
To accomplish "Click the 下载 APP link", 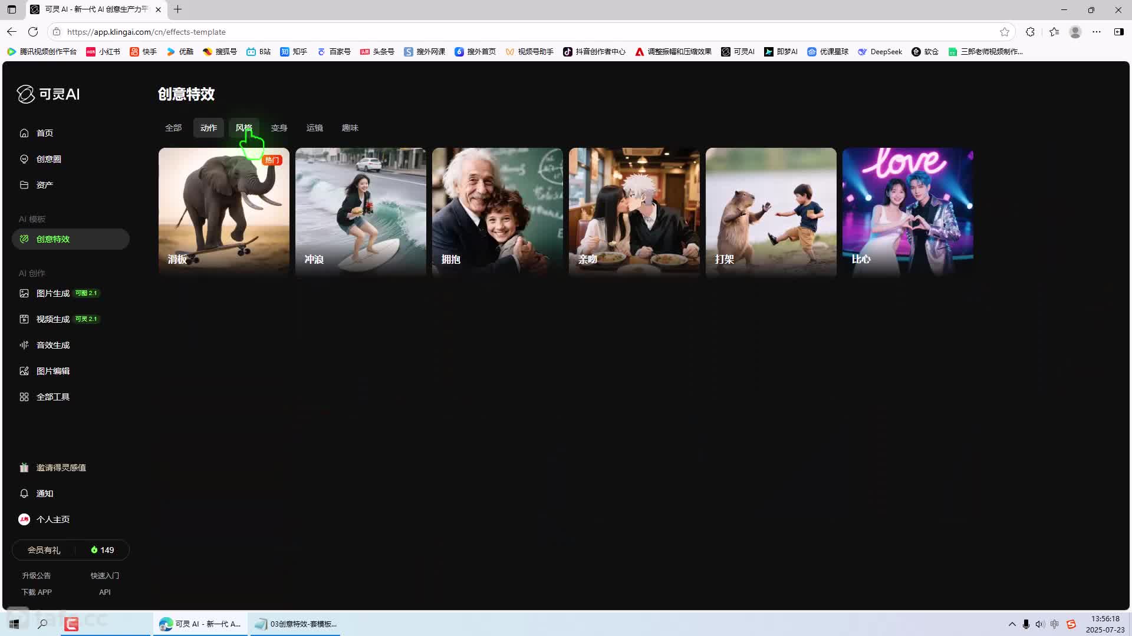I will coord(37,592).
